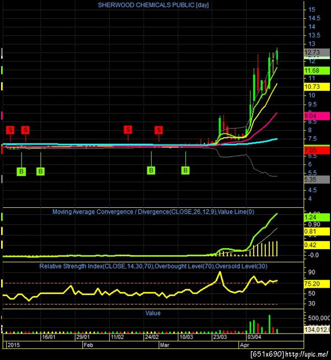331x360 pixels.
Task: Click the yellow 75.20 RSI value label
Action: pyautogui.click(x=317, y=284)
